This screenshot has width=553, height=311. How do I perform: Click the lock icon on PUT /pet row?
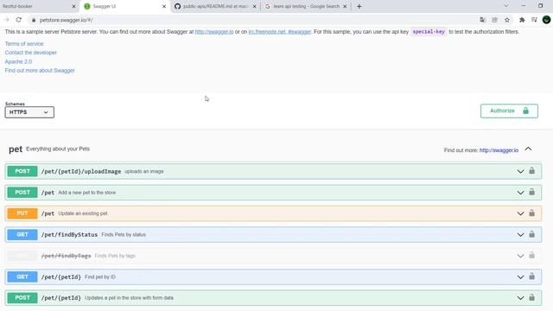(x=532, y=213)
